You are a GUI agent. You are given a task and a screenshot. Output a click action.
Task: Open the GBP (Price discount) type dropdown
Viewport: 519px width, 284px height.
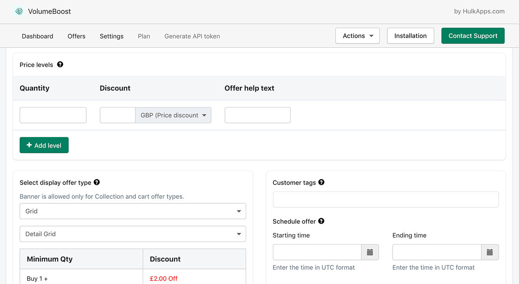173,115
